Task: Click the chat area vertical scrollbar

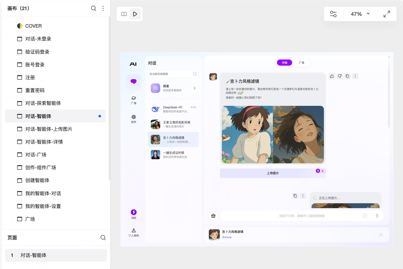Action: (389, 92)
